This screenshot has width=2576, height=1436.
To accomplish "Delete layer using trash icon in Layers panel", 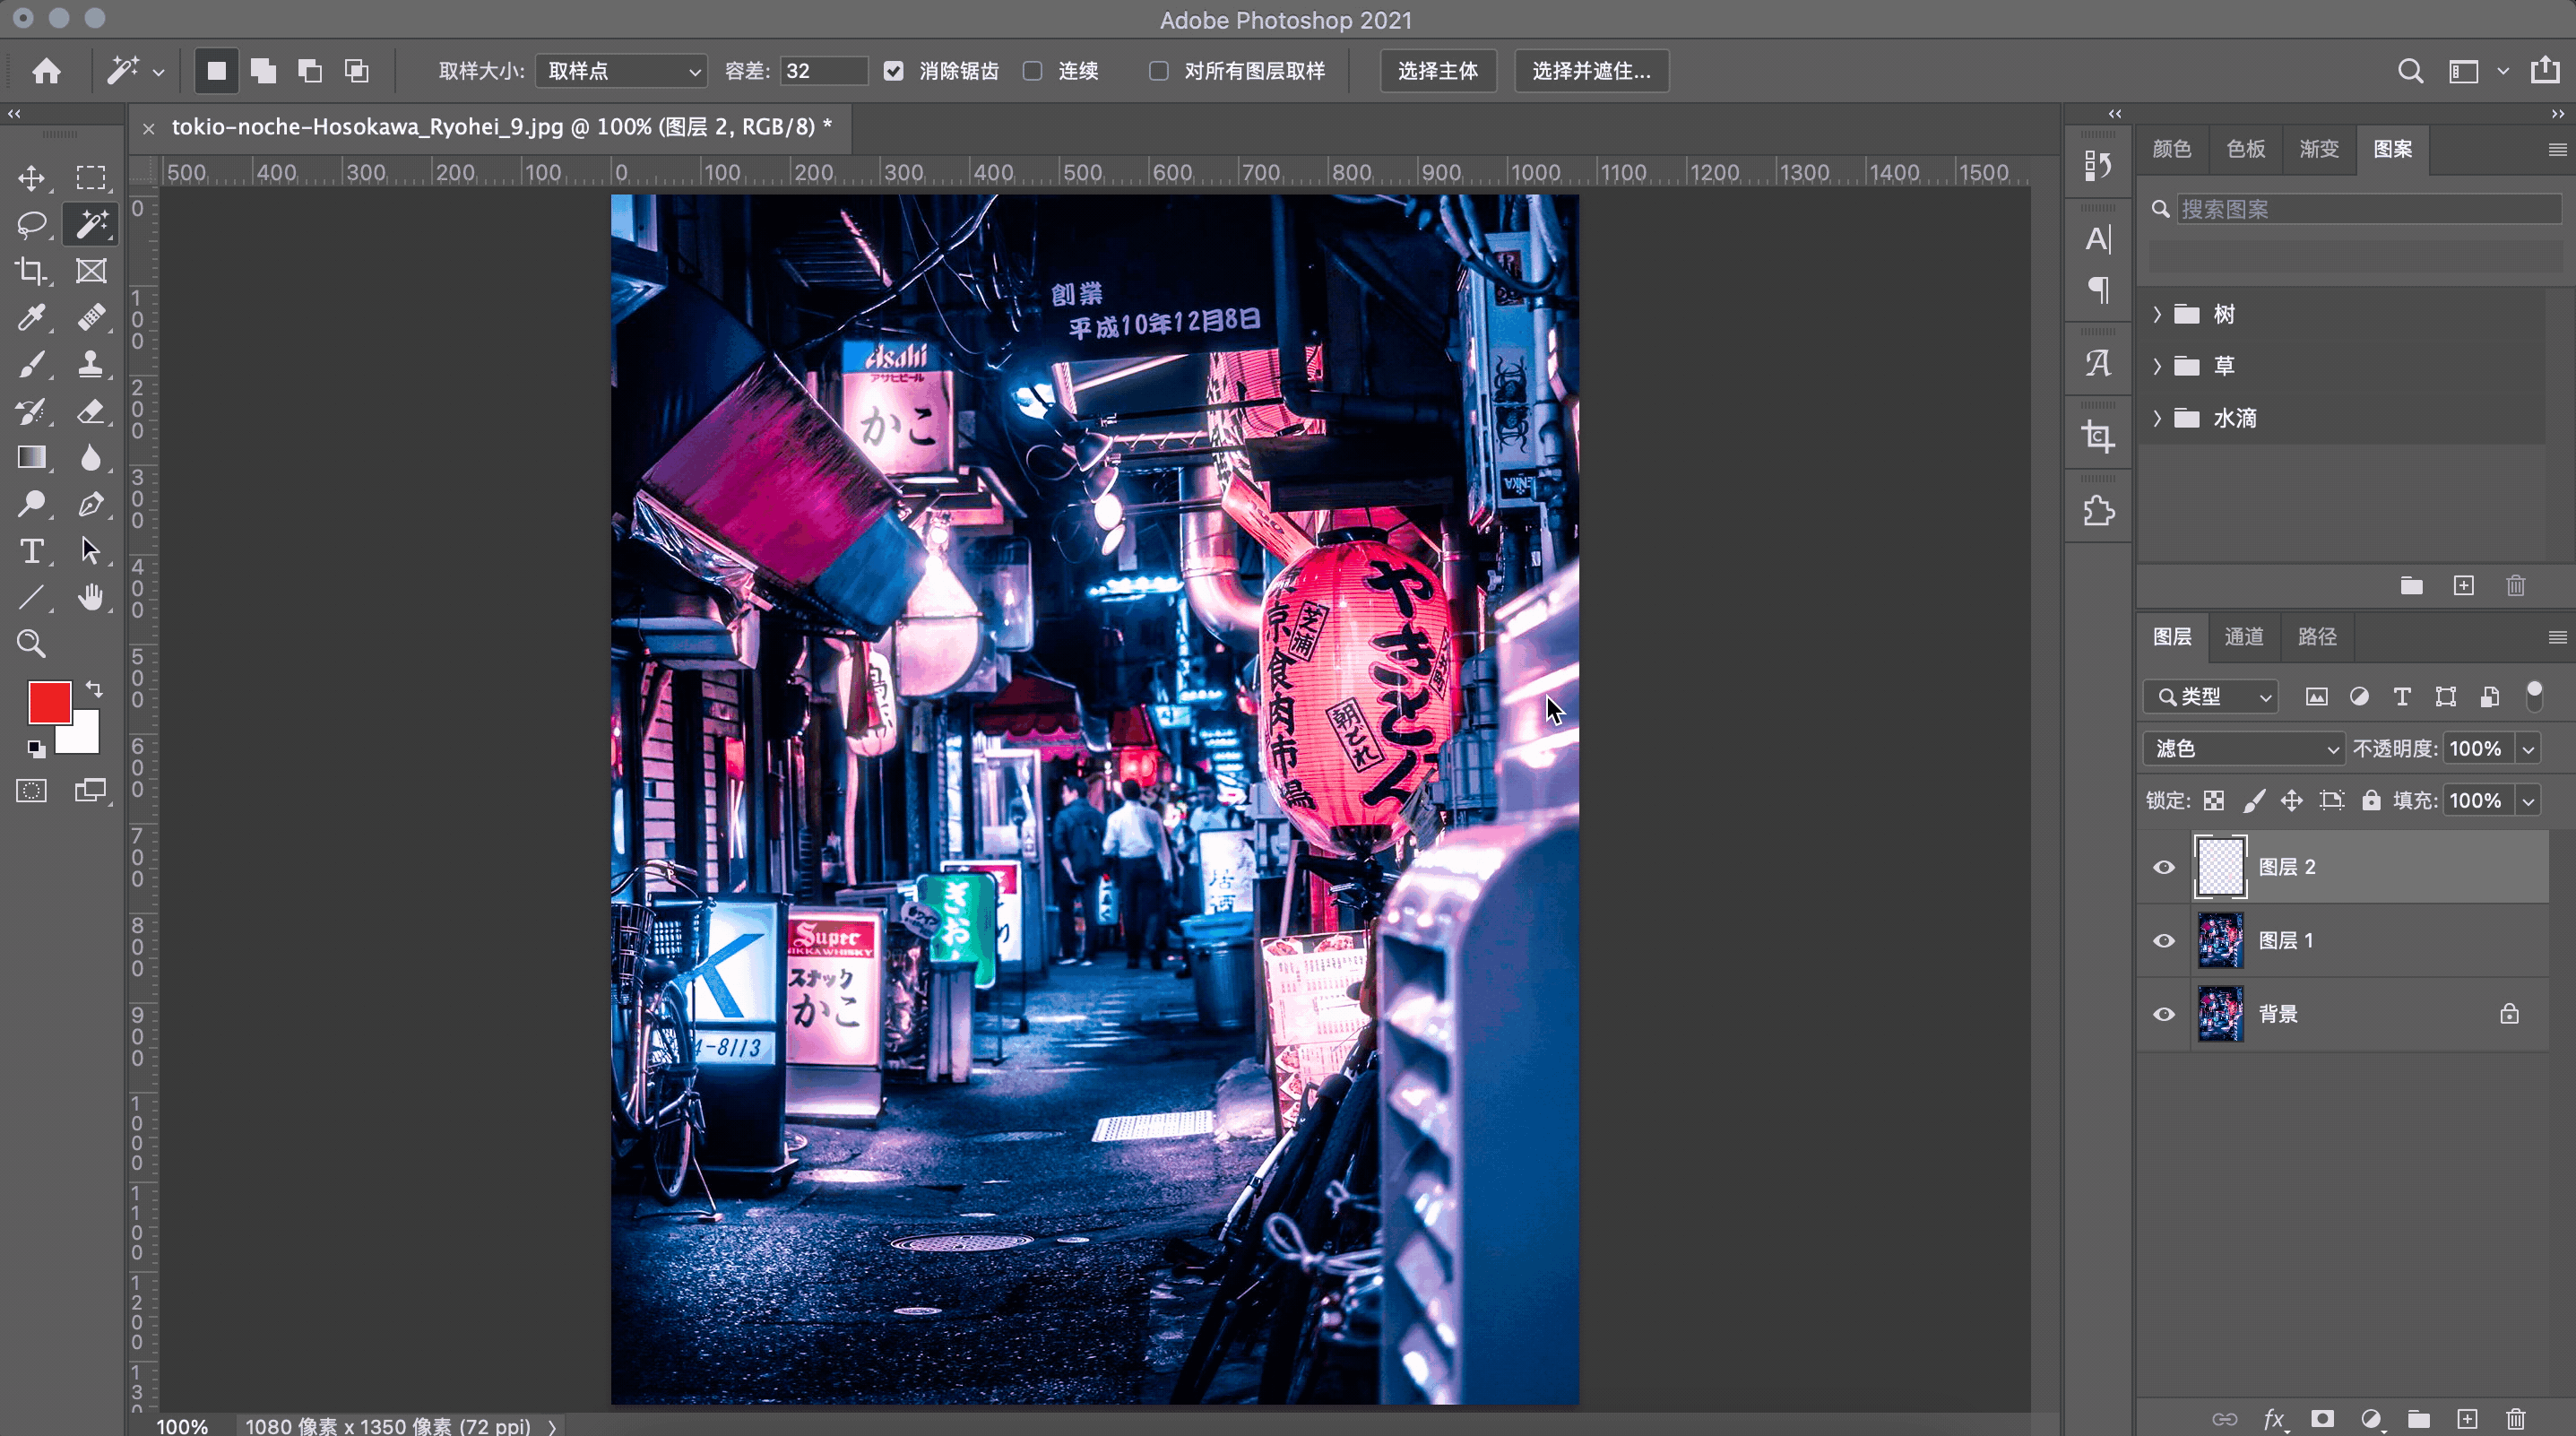I will [x=2516, y=1419].
